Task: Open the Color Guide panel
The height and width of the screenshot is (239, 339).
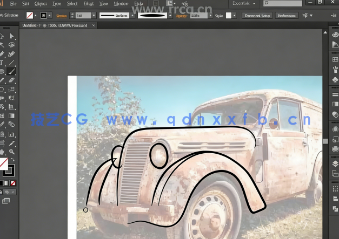Action: [335, 45]
